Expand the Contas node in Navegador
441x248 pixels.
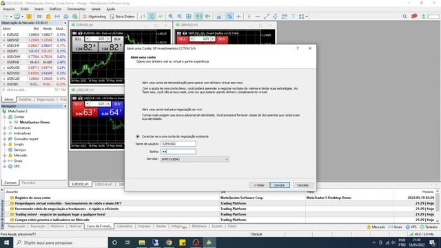5,116
